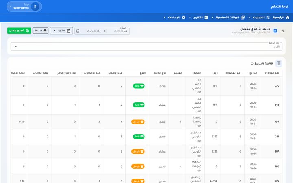Click member name WAQAS WAQAS test
The height and width of the screenshot is (183, 293).
pos(197,166)
